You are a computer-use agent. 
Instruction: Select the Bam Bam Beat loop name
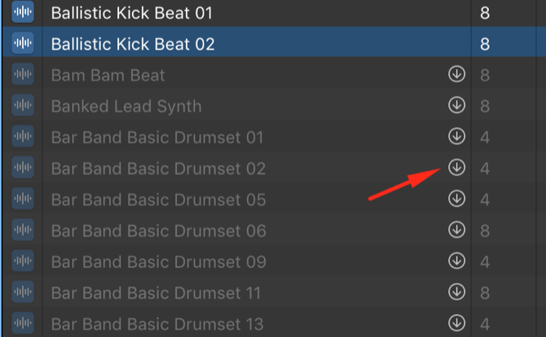click(108, 76)
